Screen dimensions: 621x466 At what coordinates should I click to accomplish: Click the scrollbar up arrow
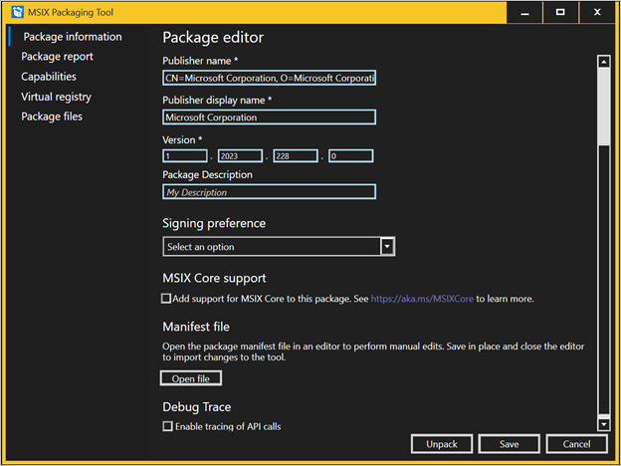(603, 62)
